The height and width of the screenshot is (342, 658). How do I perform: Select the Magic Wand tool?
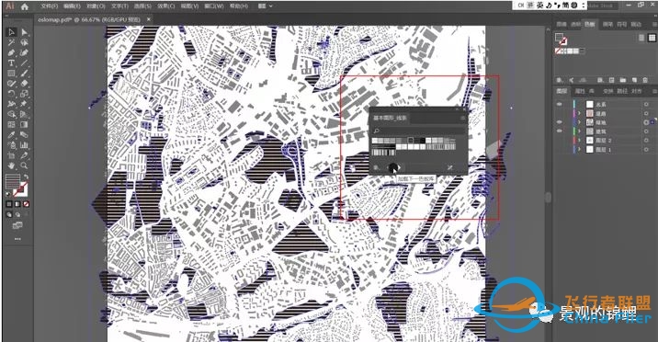click(11, 42)
